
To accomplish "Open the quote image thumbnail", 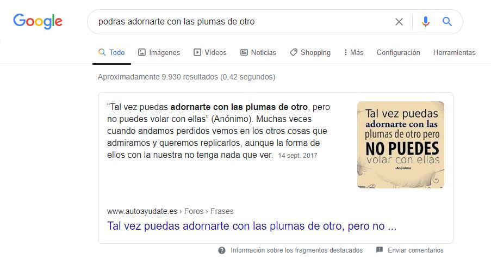I will click(401, 145).
